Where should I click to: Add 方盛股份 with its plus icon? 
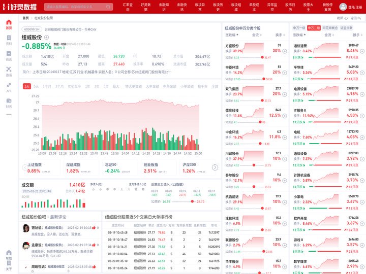(285, 51)
